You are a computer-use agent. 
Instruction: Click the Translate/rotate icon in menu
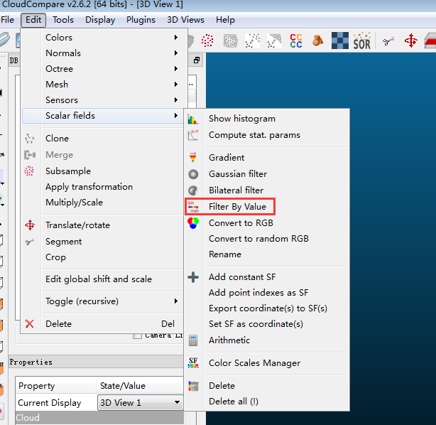tap(30, 225)
